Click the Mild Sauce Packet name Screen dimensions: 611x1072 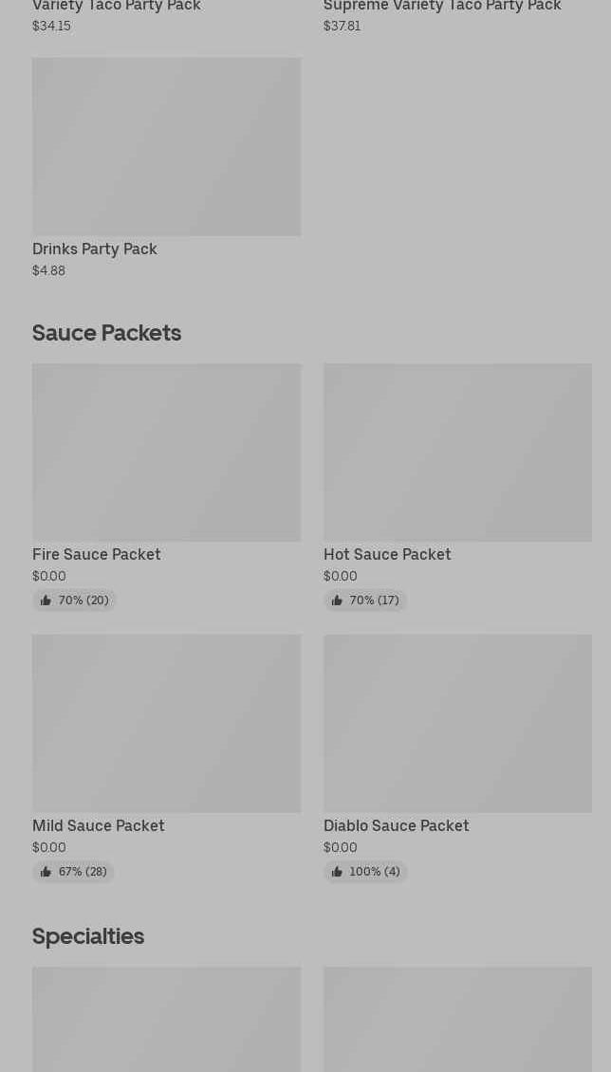pyautogui.click(x=99, y=825)
